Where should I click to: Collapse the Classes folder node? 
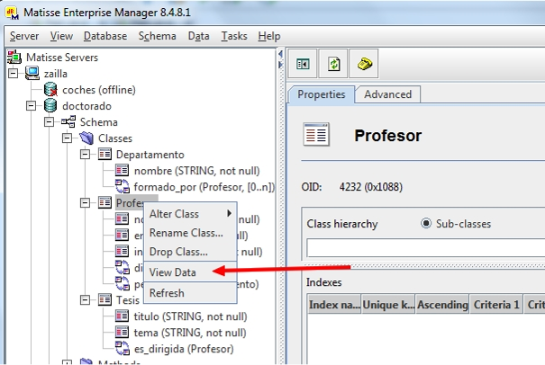point(67,138)
